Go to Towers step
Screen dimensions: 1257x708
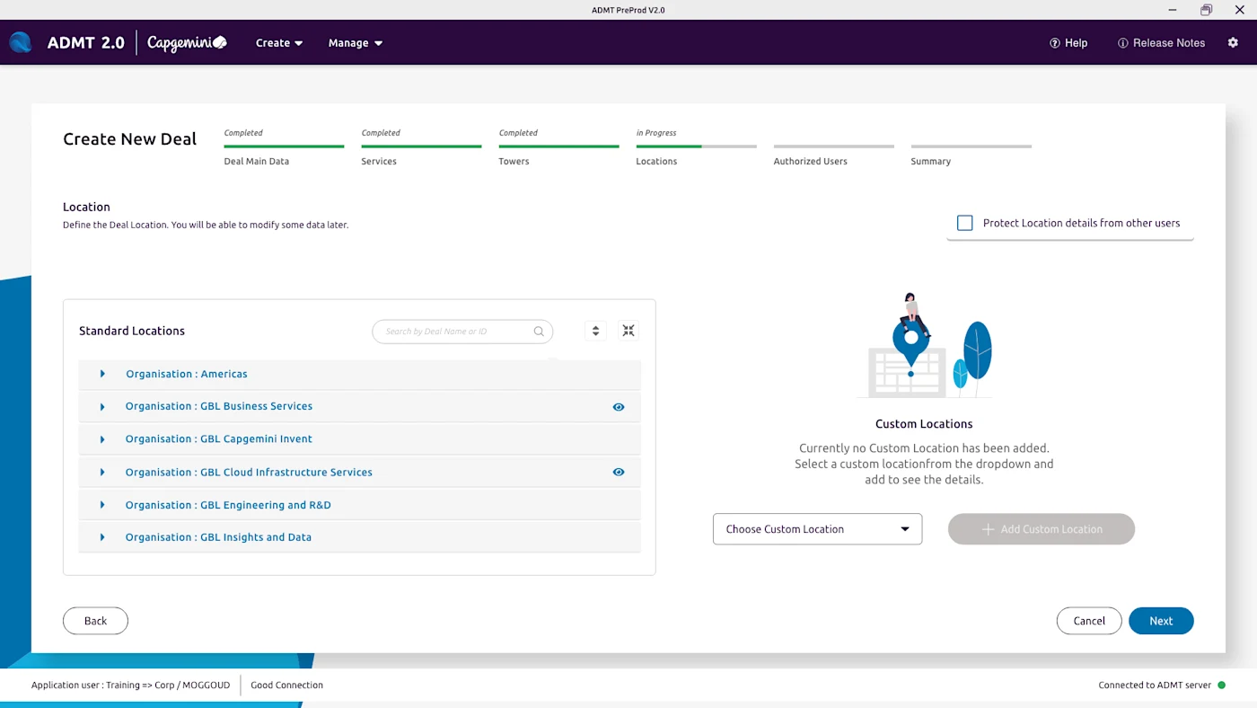[x=514, y=162]
